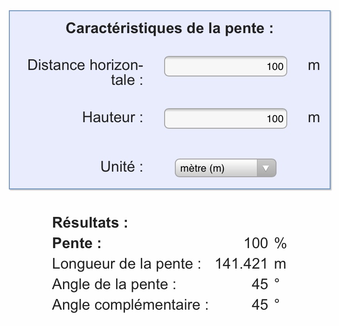Screen dimensions: 339x326
Task: Click the 45° value for Angle complémentaire
Action: click(265, 305)
